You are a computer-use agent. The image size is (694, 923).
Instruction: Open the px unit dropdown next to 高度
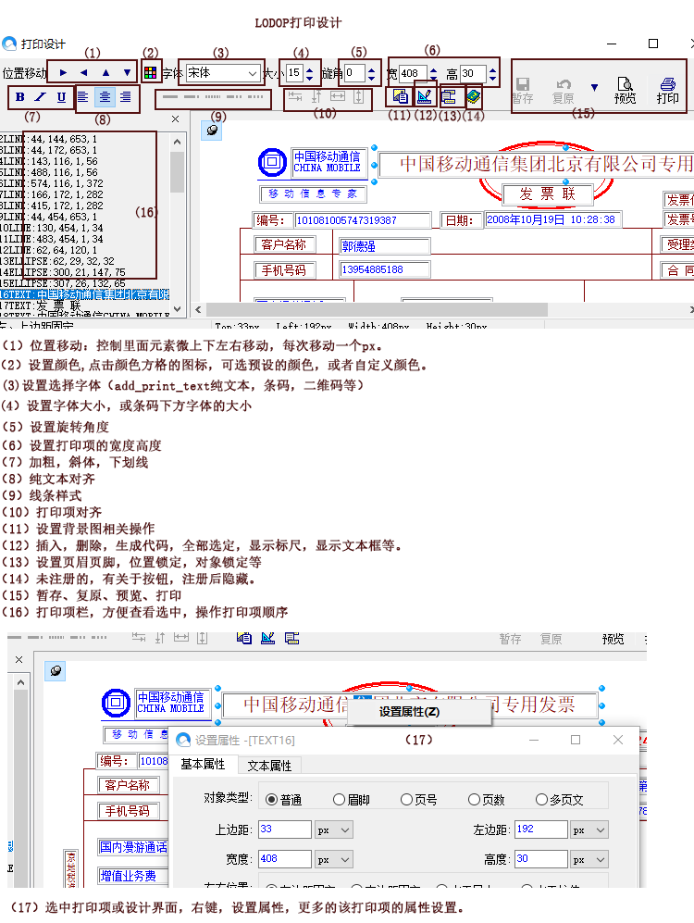tap(589, 860)
